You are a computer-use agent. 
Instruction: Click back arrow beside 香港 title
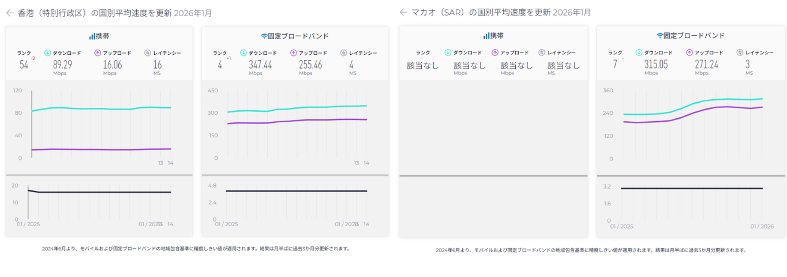10,13
